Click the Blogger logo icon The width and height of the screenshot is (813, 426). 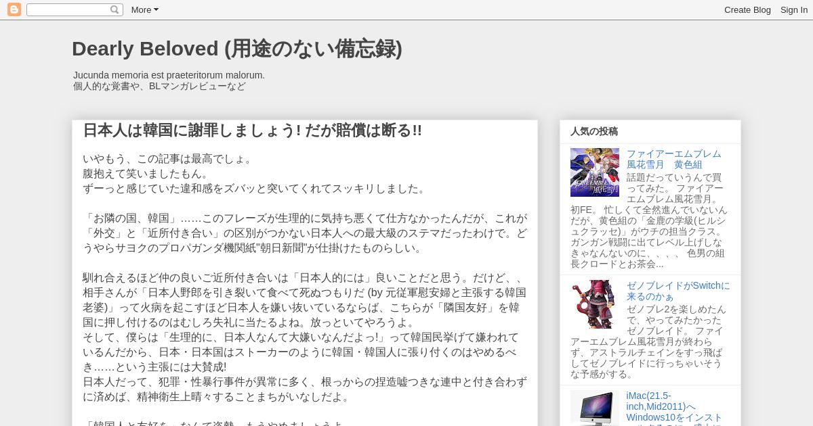point(14,9)
